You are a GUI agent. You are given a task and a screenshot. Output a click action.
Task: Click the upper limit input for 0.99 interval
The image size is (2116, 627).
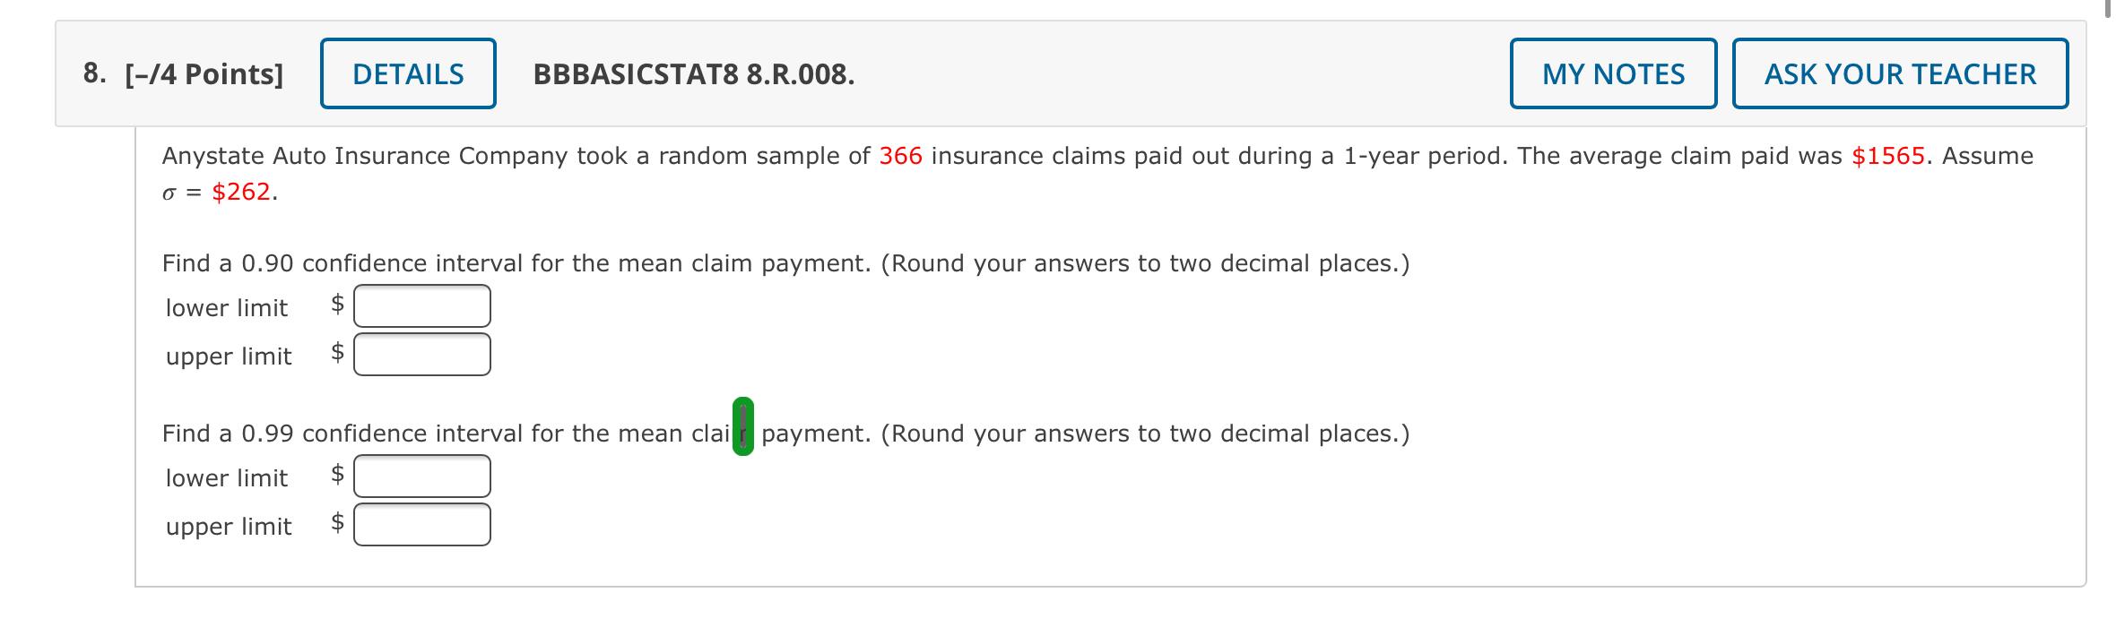pyautogui.click(x=421, y=524)
